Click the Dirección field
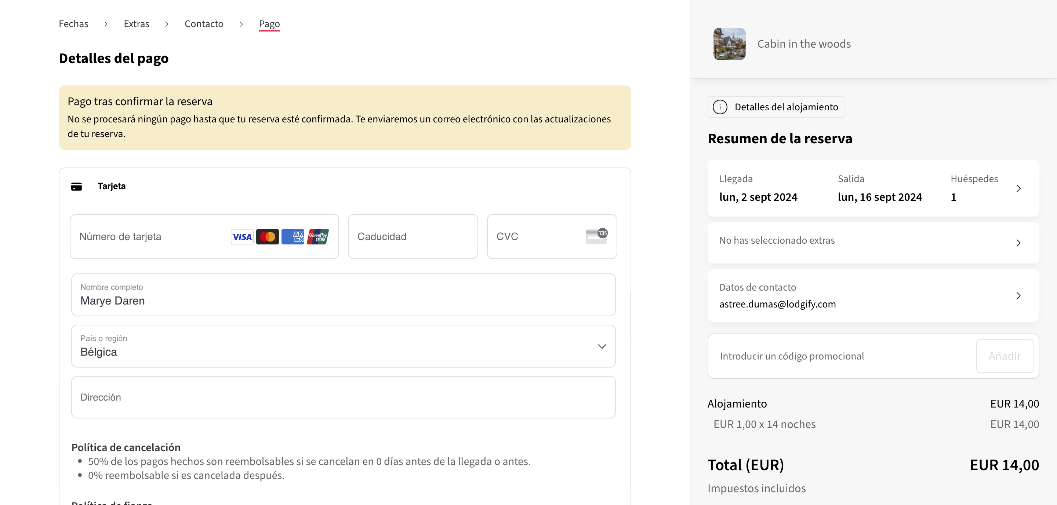This screenshot has width=1057, height=505. [343, 397]
